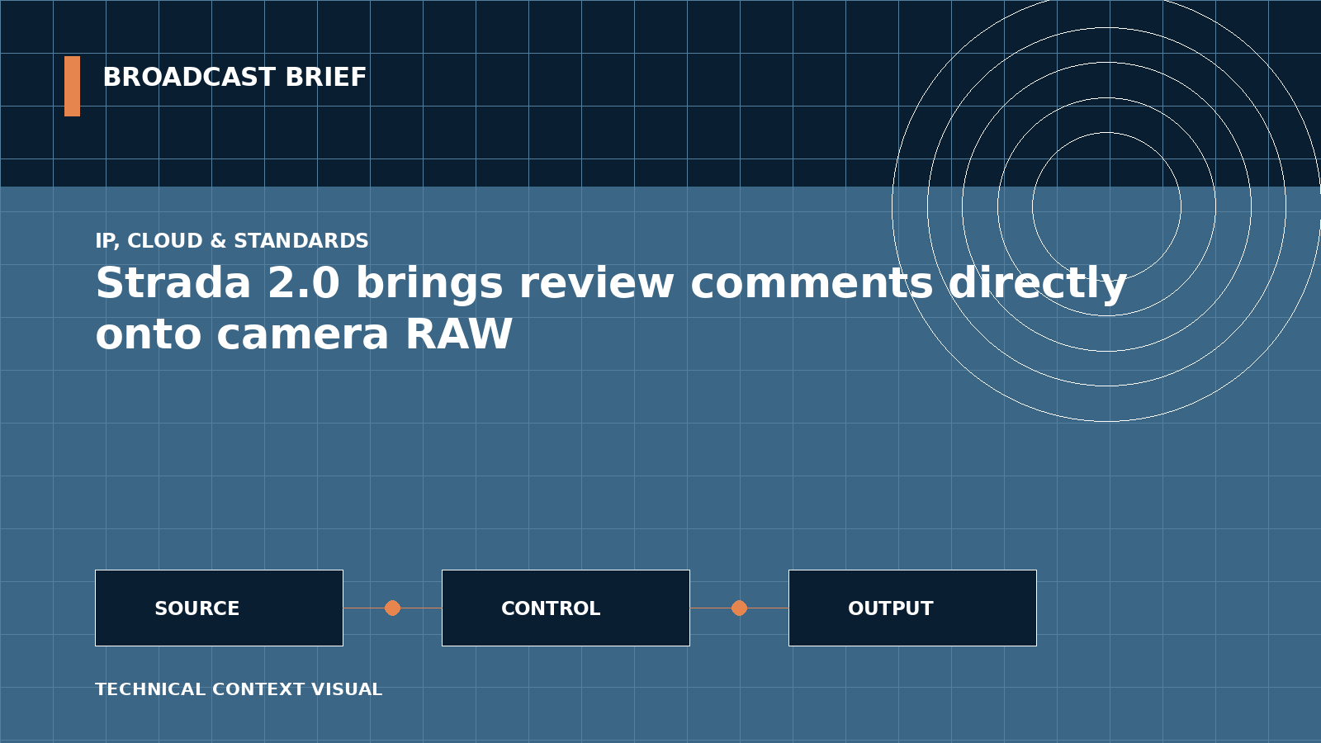Click the CONTROL box
This screenshot has height=743, width=1321.
[x=566, y=608]
